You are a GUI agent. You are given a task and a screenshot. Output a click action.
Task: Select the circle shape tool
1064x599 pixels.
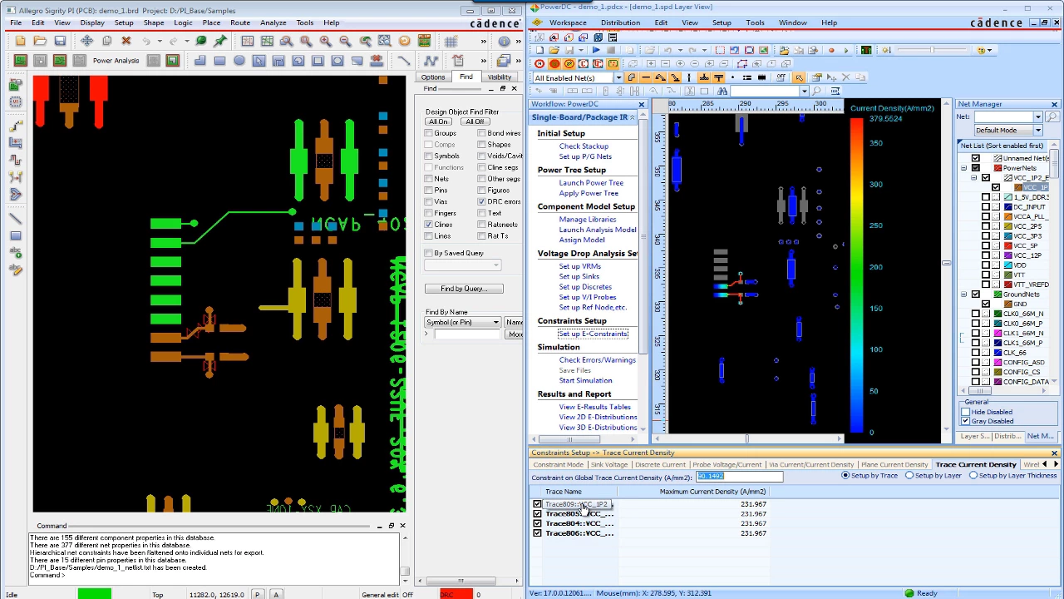(239, 61)
